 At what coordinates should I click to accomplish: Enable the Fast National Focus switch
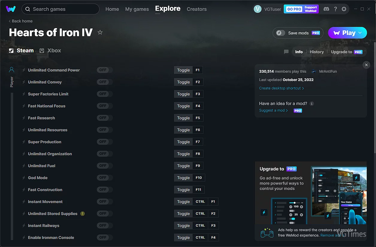[x=105, y=106]
